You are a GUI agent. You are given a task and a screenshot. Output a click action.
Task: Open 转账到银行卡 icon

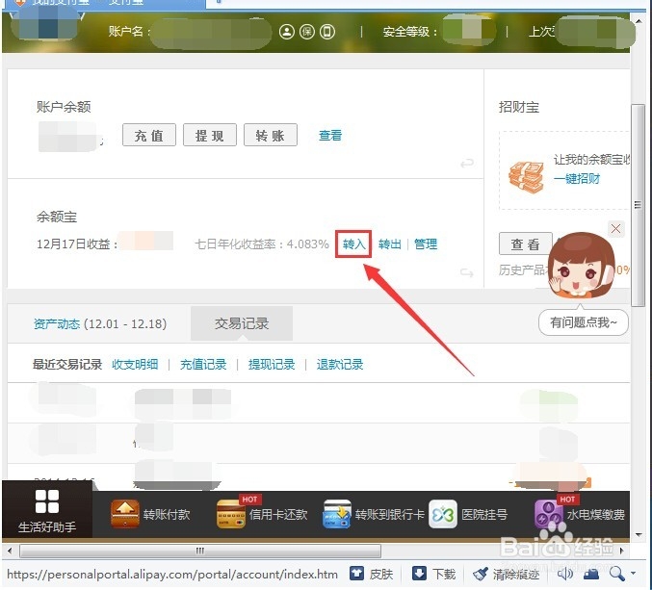[x=337, y=514]
